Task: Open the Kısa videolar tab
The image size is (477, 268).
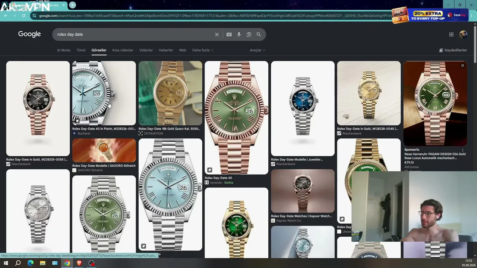Action: click(123, 50)
